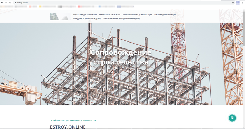The image size is (245, 129).
Task: Focus the address bar showing estroy.online
Action: pos(124,3)
